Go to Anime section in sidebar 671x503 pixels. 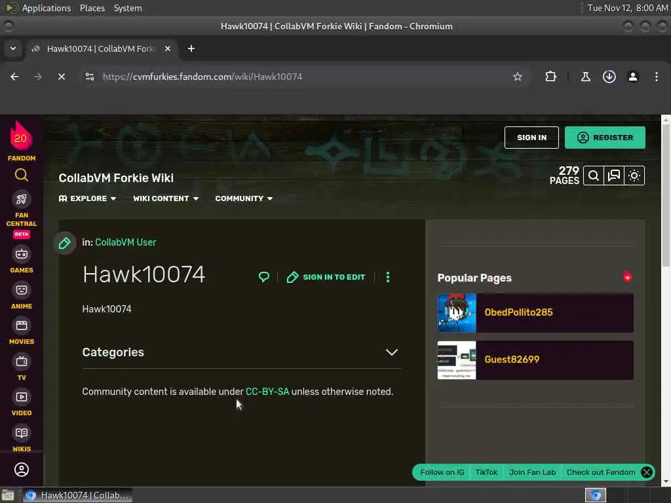pos(22,296)
